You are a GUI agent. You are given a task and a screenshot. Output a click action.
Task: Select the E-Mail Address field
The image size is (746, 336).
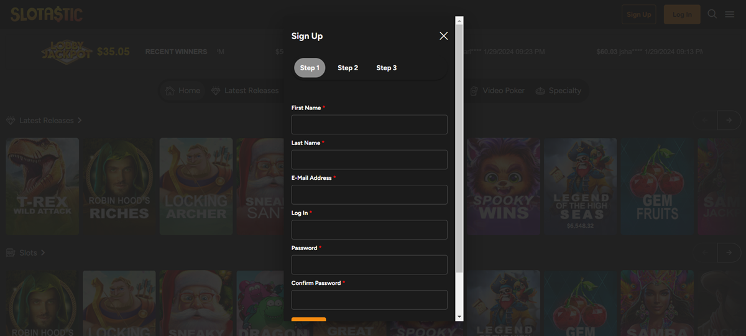click(369, 194)
